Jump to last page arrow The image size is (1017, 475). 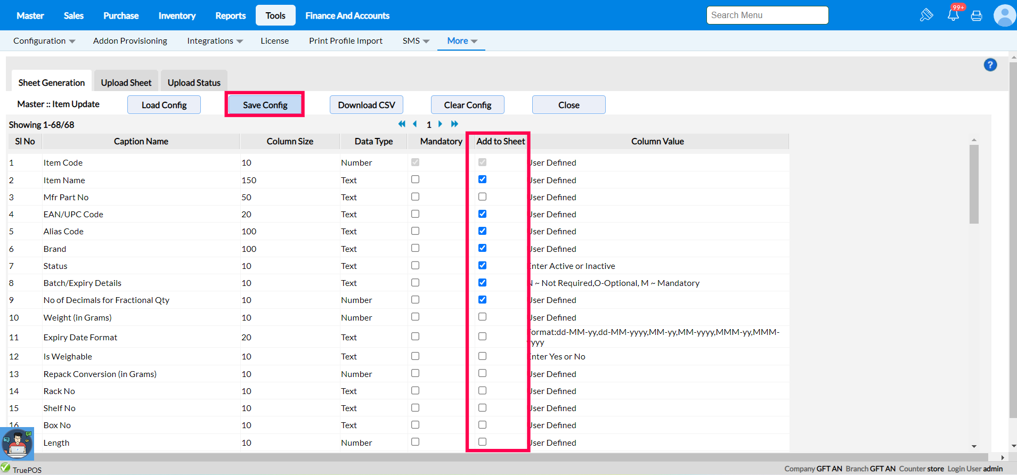454,124
